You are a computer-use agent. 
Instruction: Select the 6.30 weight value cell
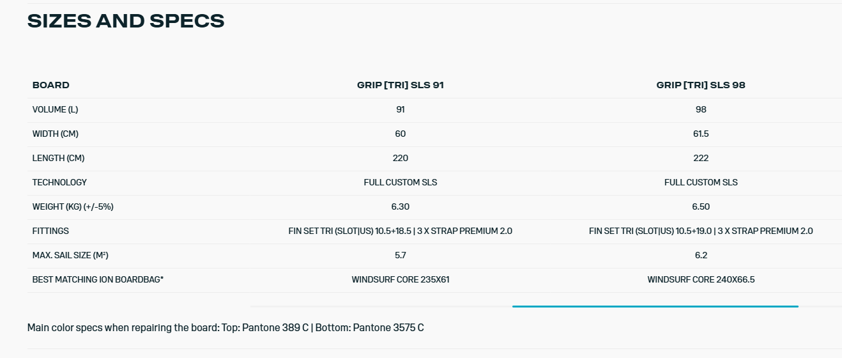(401, 206)
